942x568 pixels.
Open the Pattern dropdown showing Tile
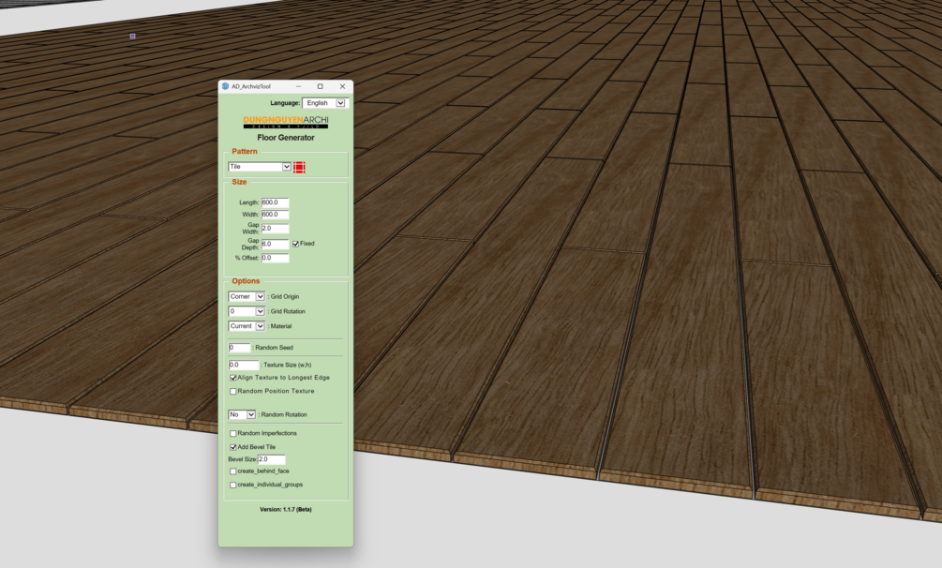[x=260, y=167]
